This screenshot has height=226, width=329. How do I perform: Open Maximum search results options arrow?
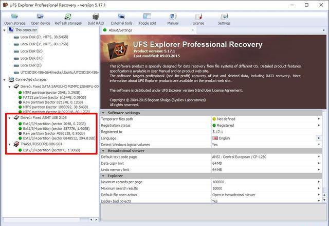[319, 188]
